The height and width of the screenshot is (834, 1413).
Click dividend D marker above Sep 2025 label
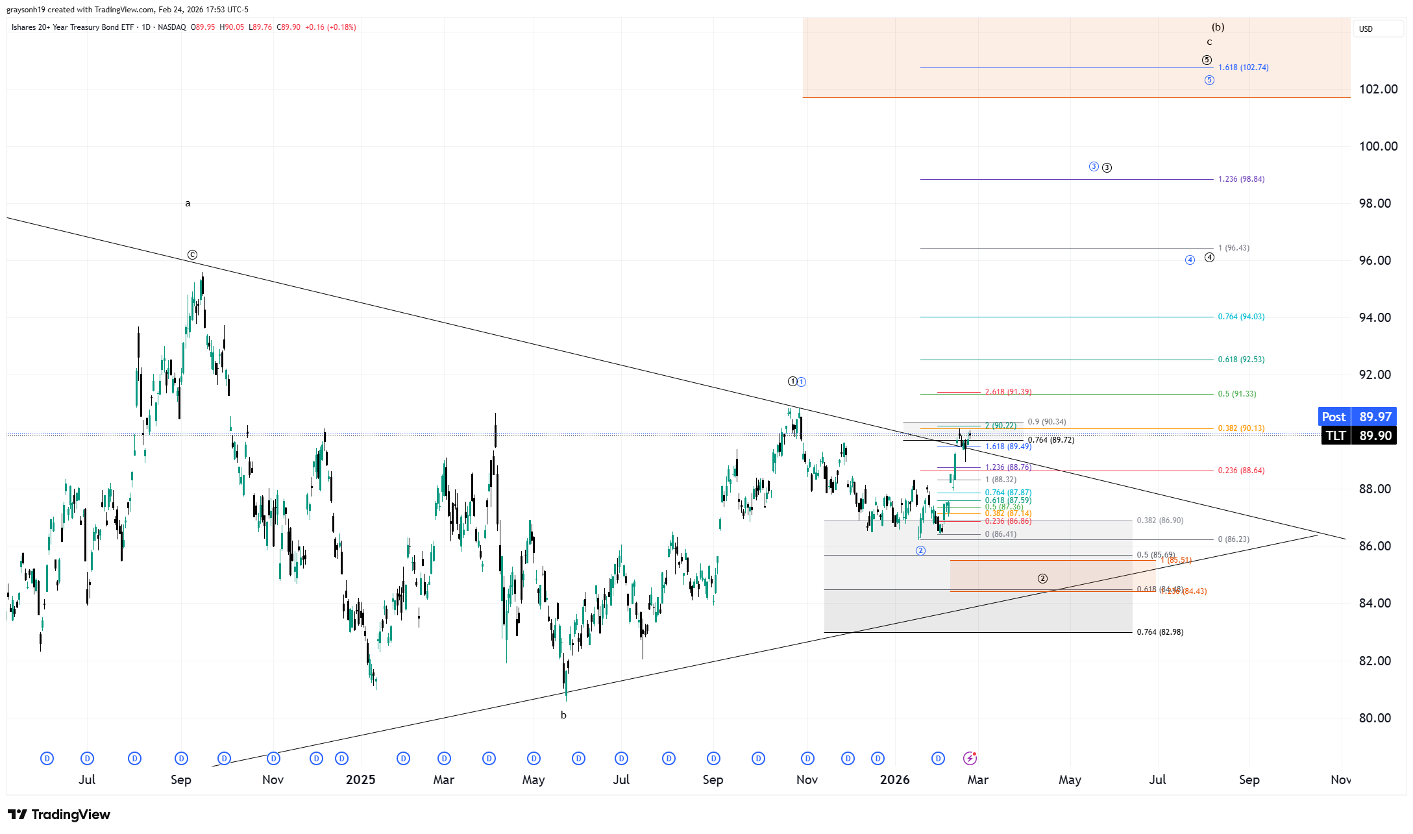[713, 758]
